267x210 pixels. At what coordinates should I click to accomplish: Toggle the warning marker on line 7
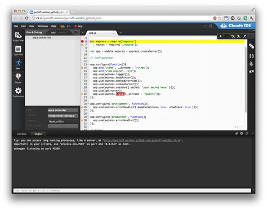pyautogui.click(x=82, y=45)
